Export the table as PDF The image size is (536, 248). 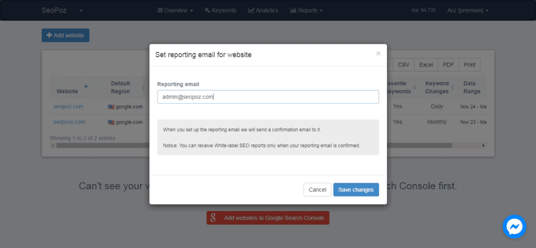[448, 64]
